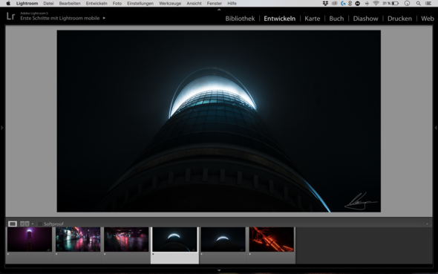Click the clock icon in menu bar

click(407, 4)
